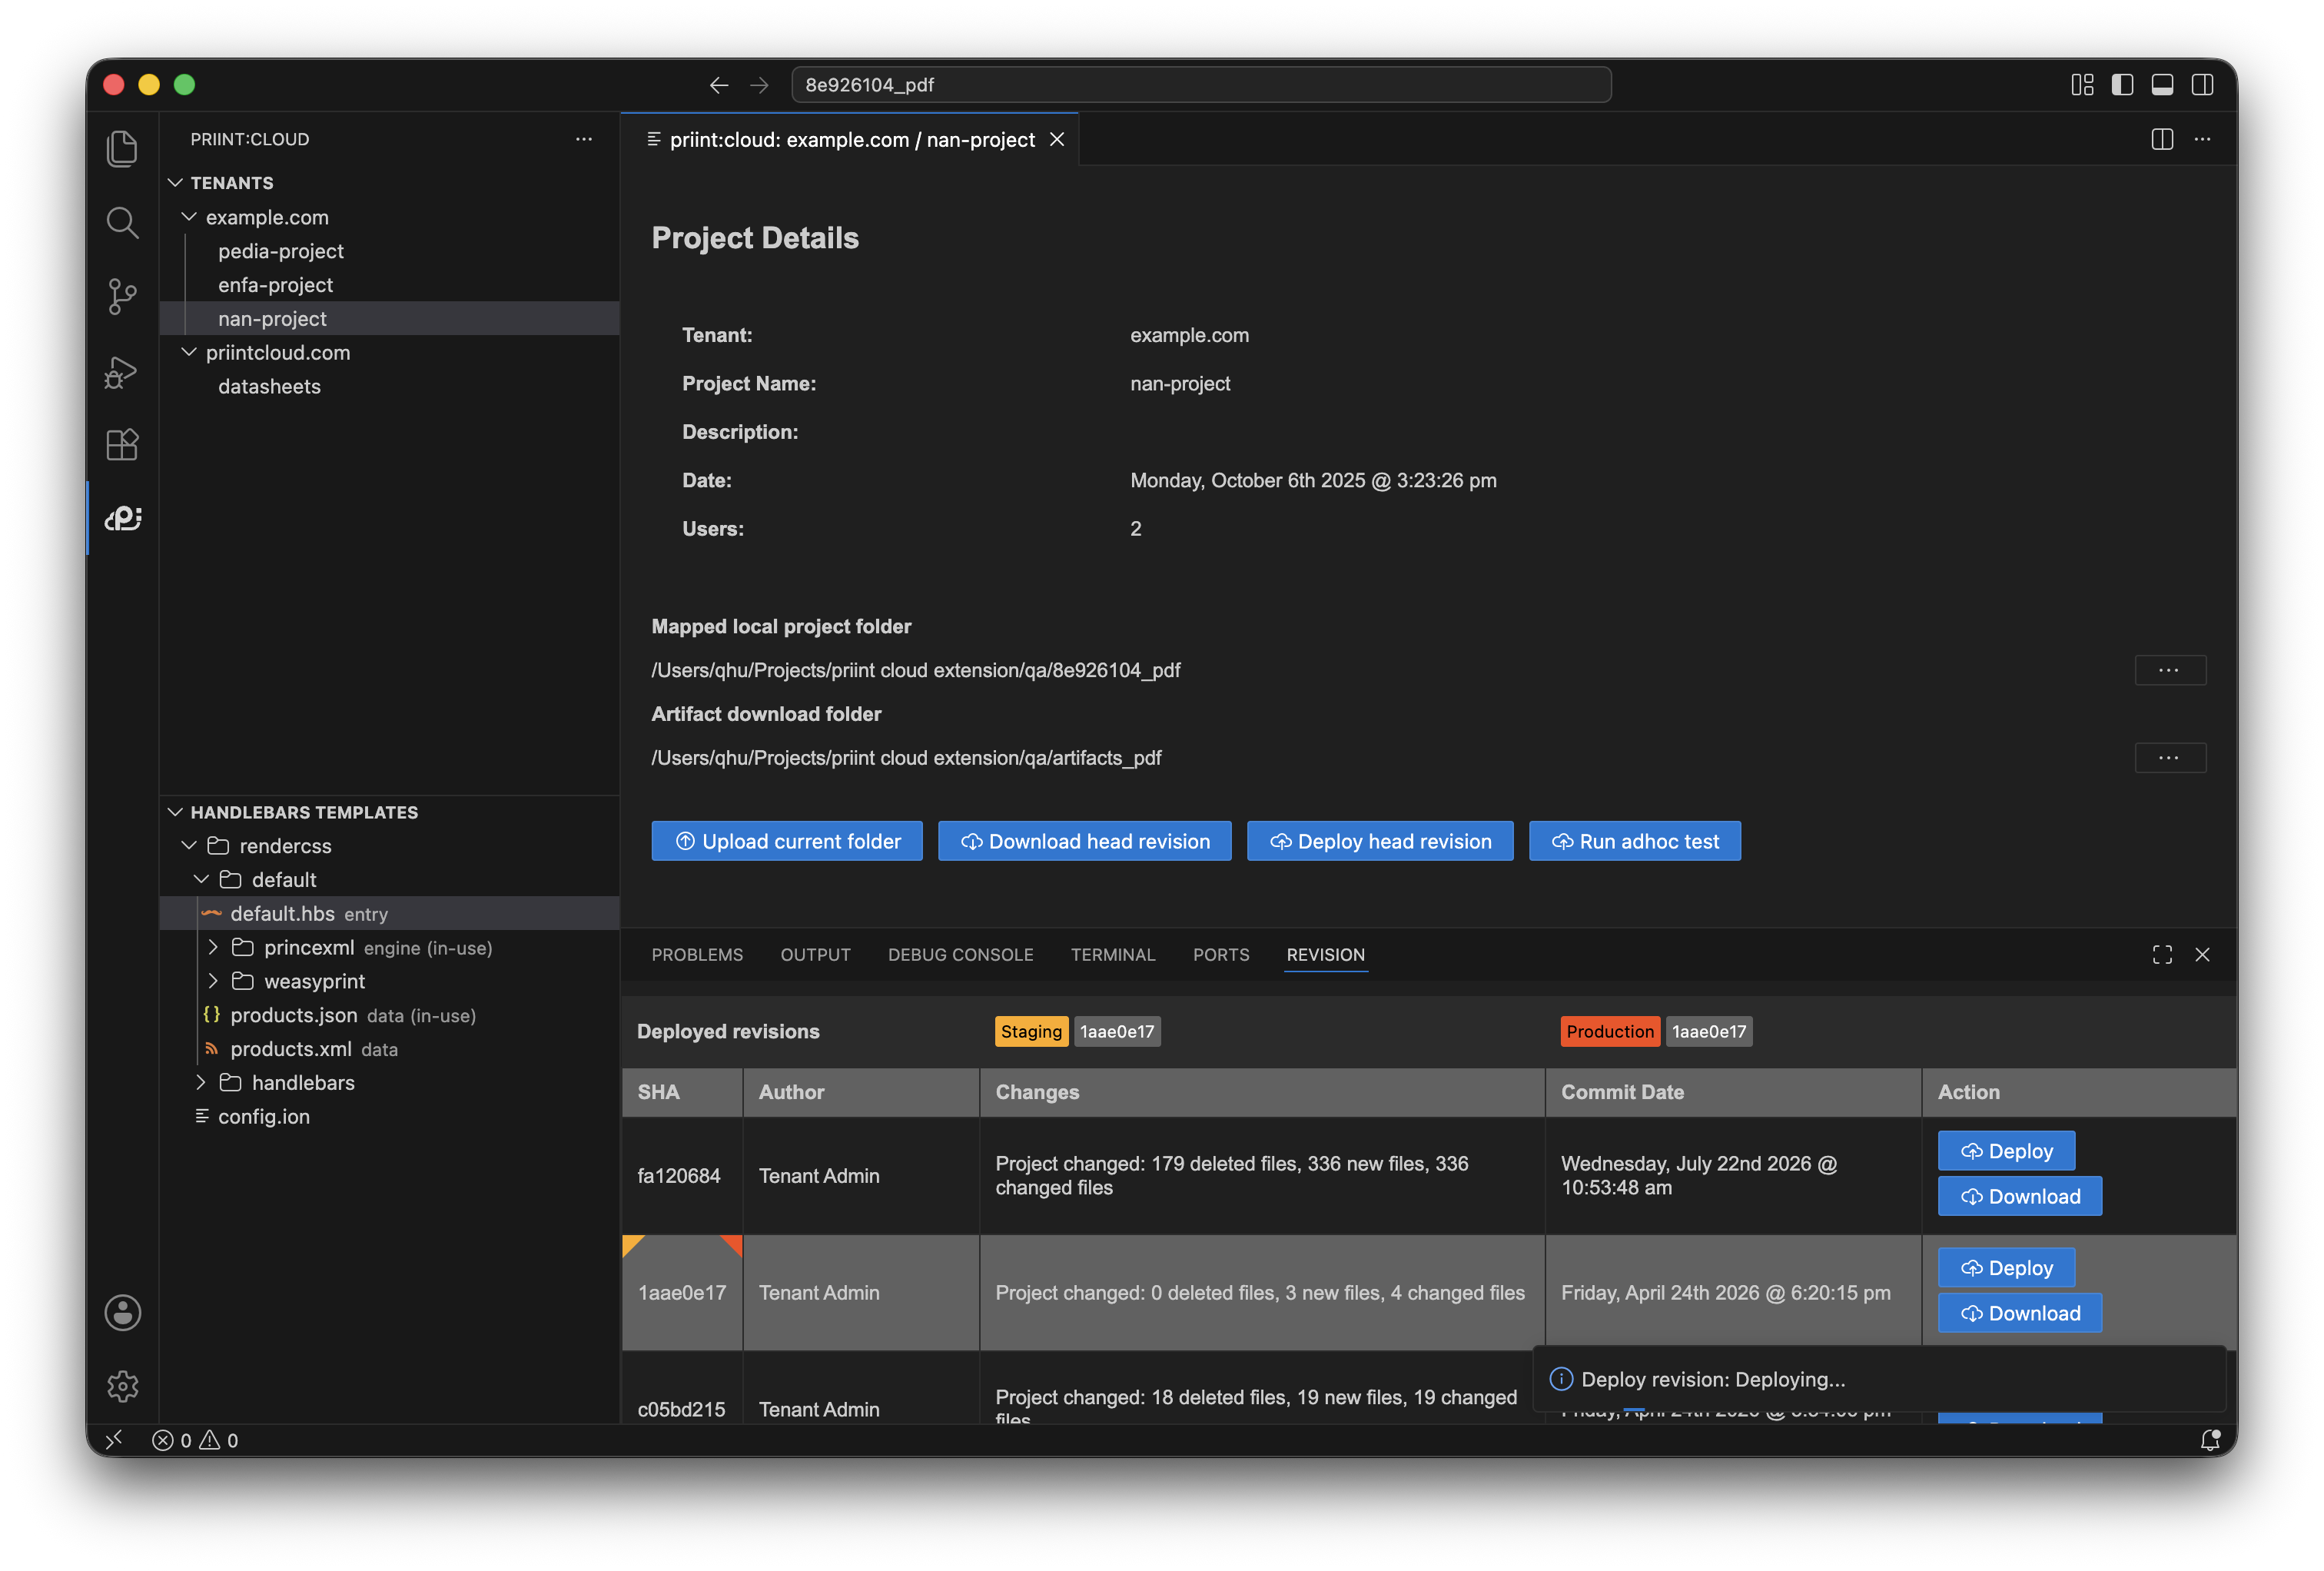Open the Source Control view icon

click(x=122, y=297)
